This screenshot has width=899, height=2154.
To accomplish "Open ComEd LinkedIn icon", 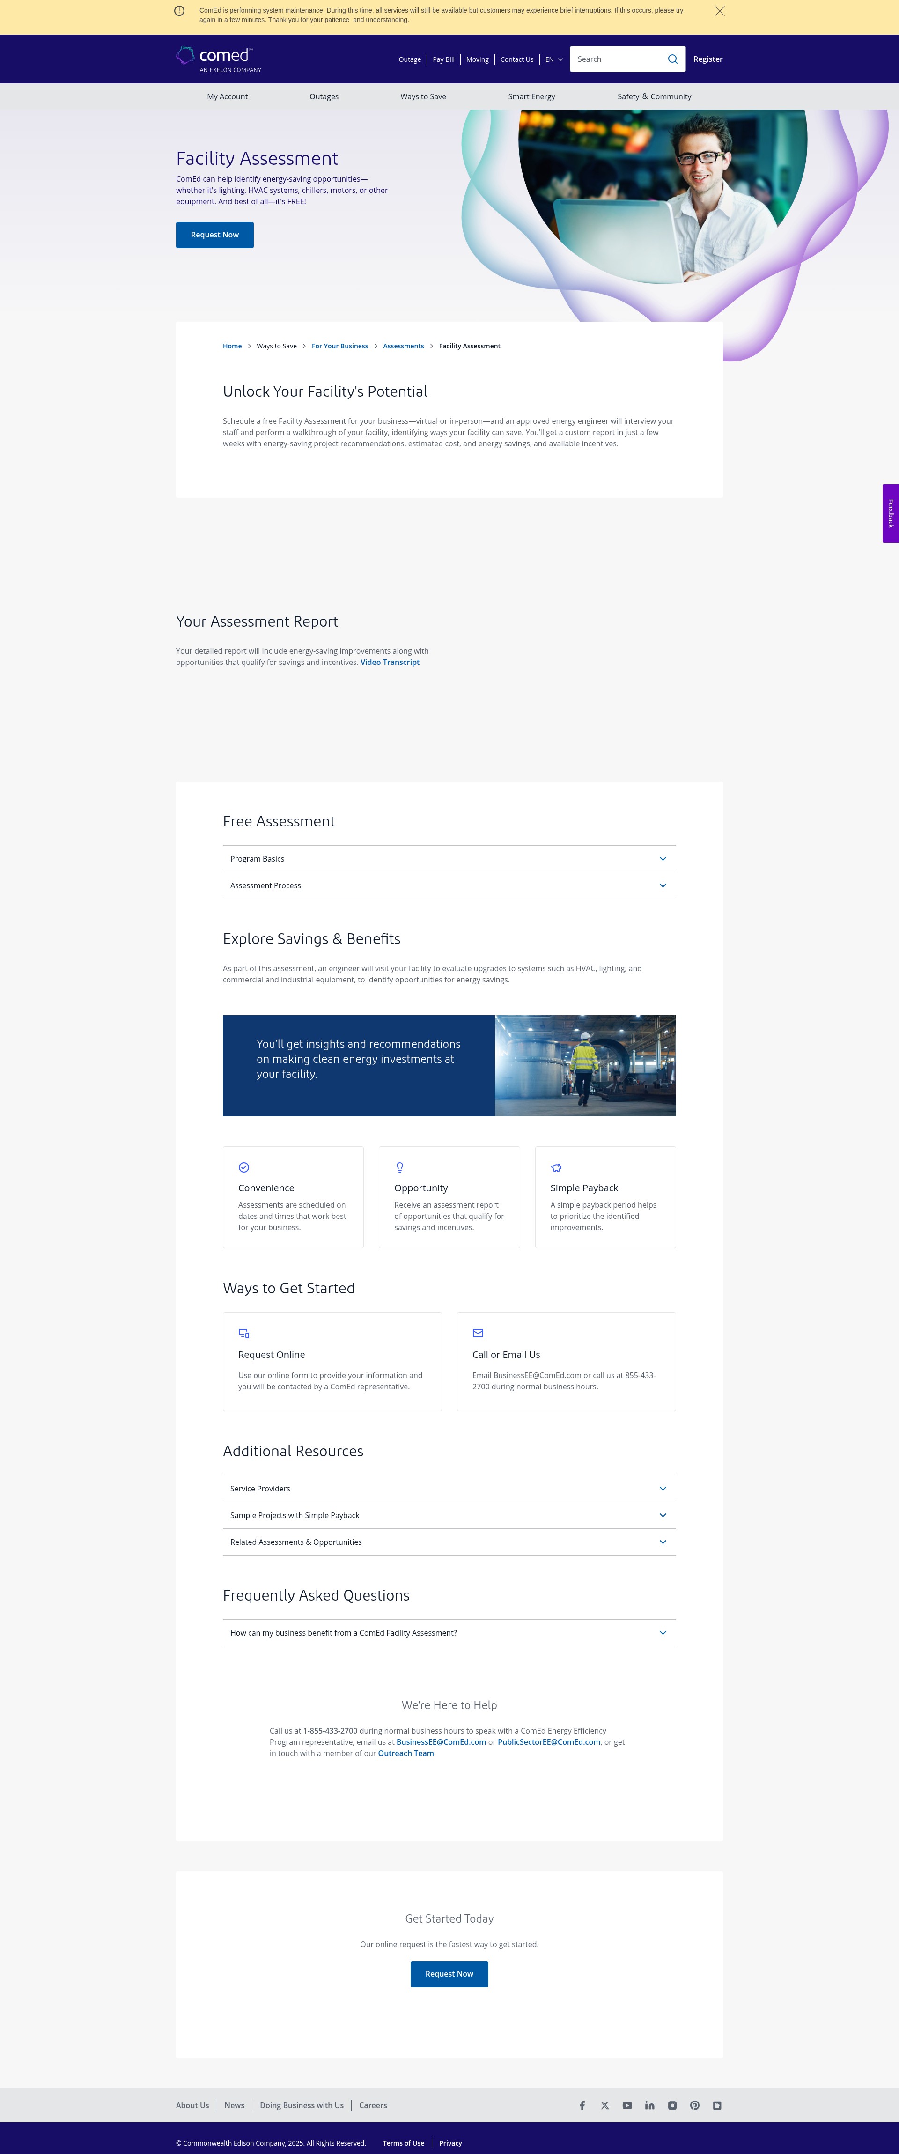I will [x=650, y=2105].
